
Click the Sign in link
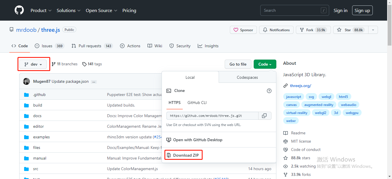(340, 10)
